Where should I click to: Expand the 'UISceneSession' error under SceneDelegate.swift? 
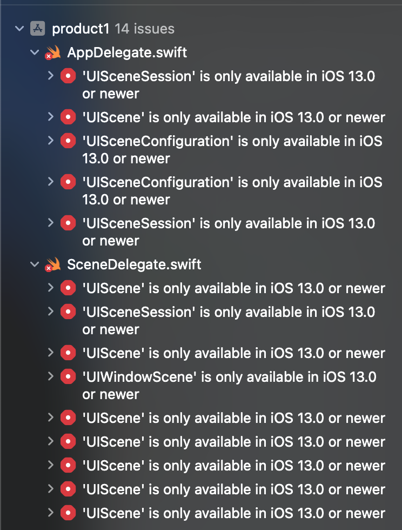(x=51, y=312)
